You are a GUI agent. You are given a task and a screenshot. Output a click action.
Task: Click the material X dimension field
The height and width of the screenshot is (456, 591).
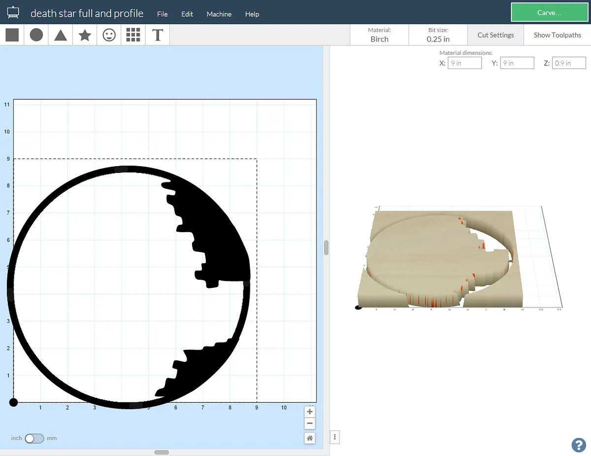[x=464, y=63]
